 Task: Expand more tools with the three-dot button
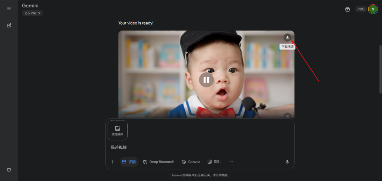231,162
